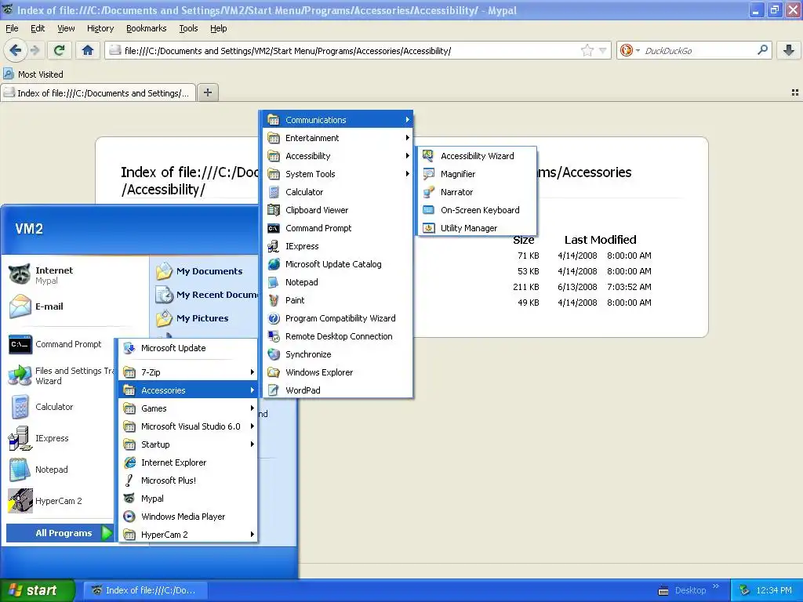Open Most Visited bookmarks
This screenshot has height=602, width=803.
33,74
